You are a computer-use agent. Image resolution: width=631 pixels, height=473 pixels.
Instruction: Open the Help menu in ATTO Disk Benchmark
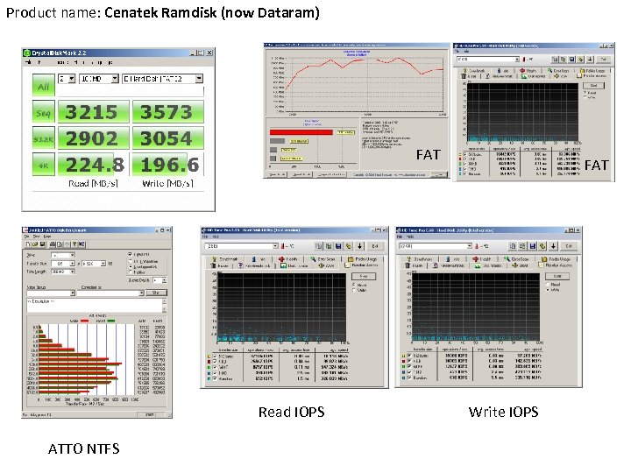point(47,236)
